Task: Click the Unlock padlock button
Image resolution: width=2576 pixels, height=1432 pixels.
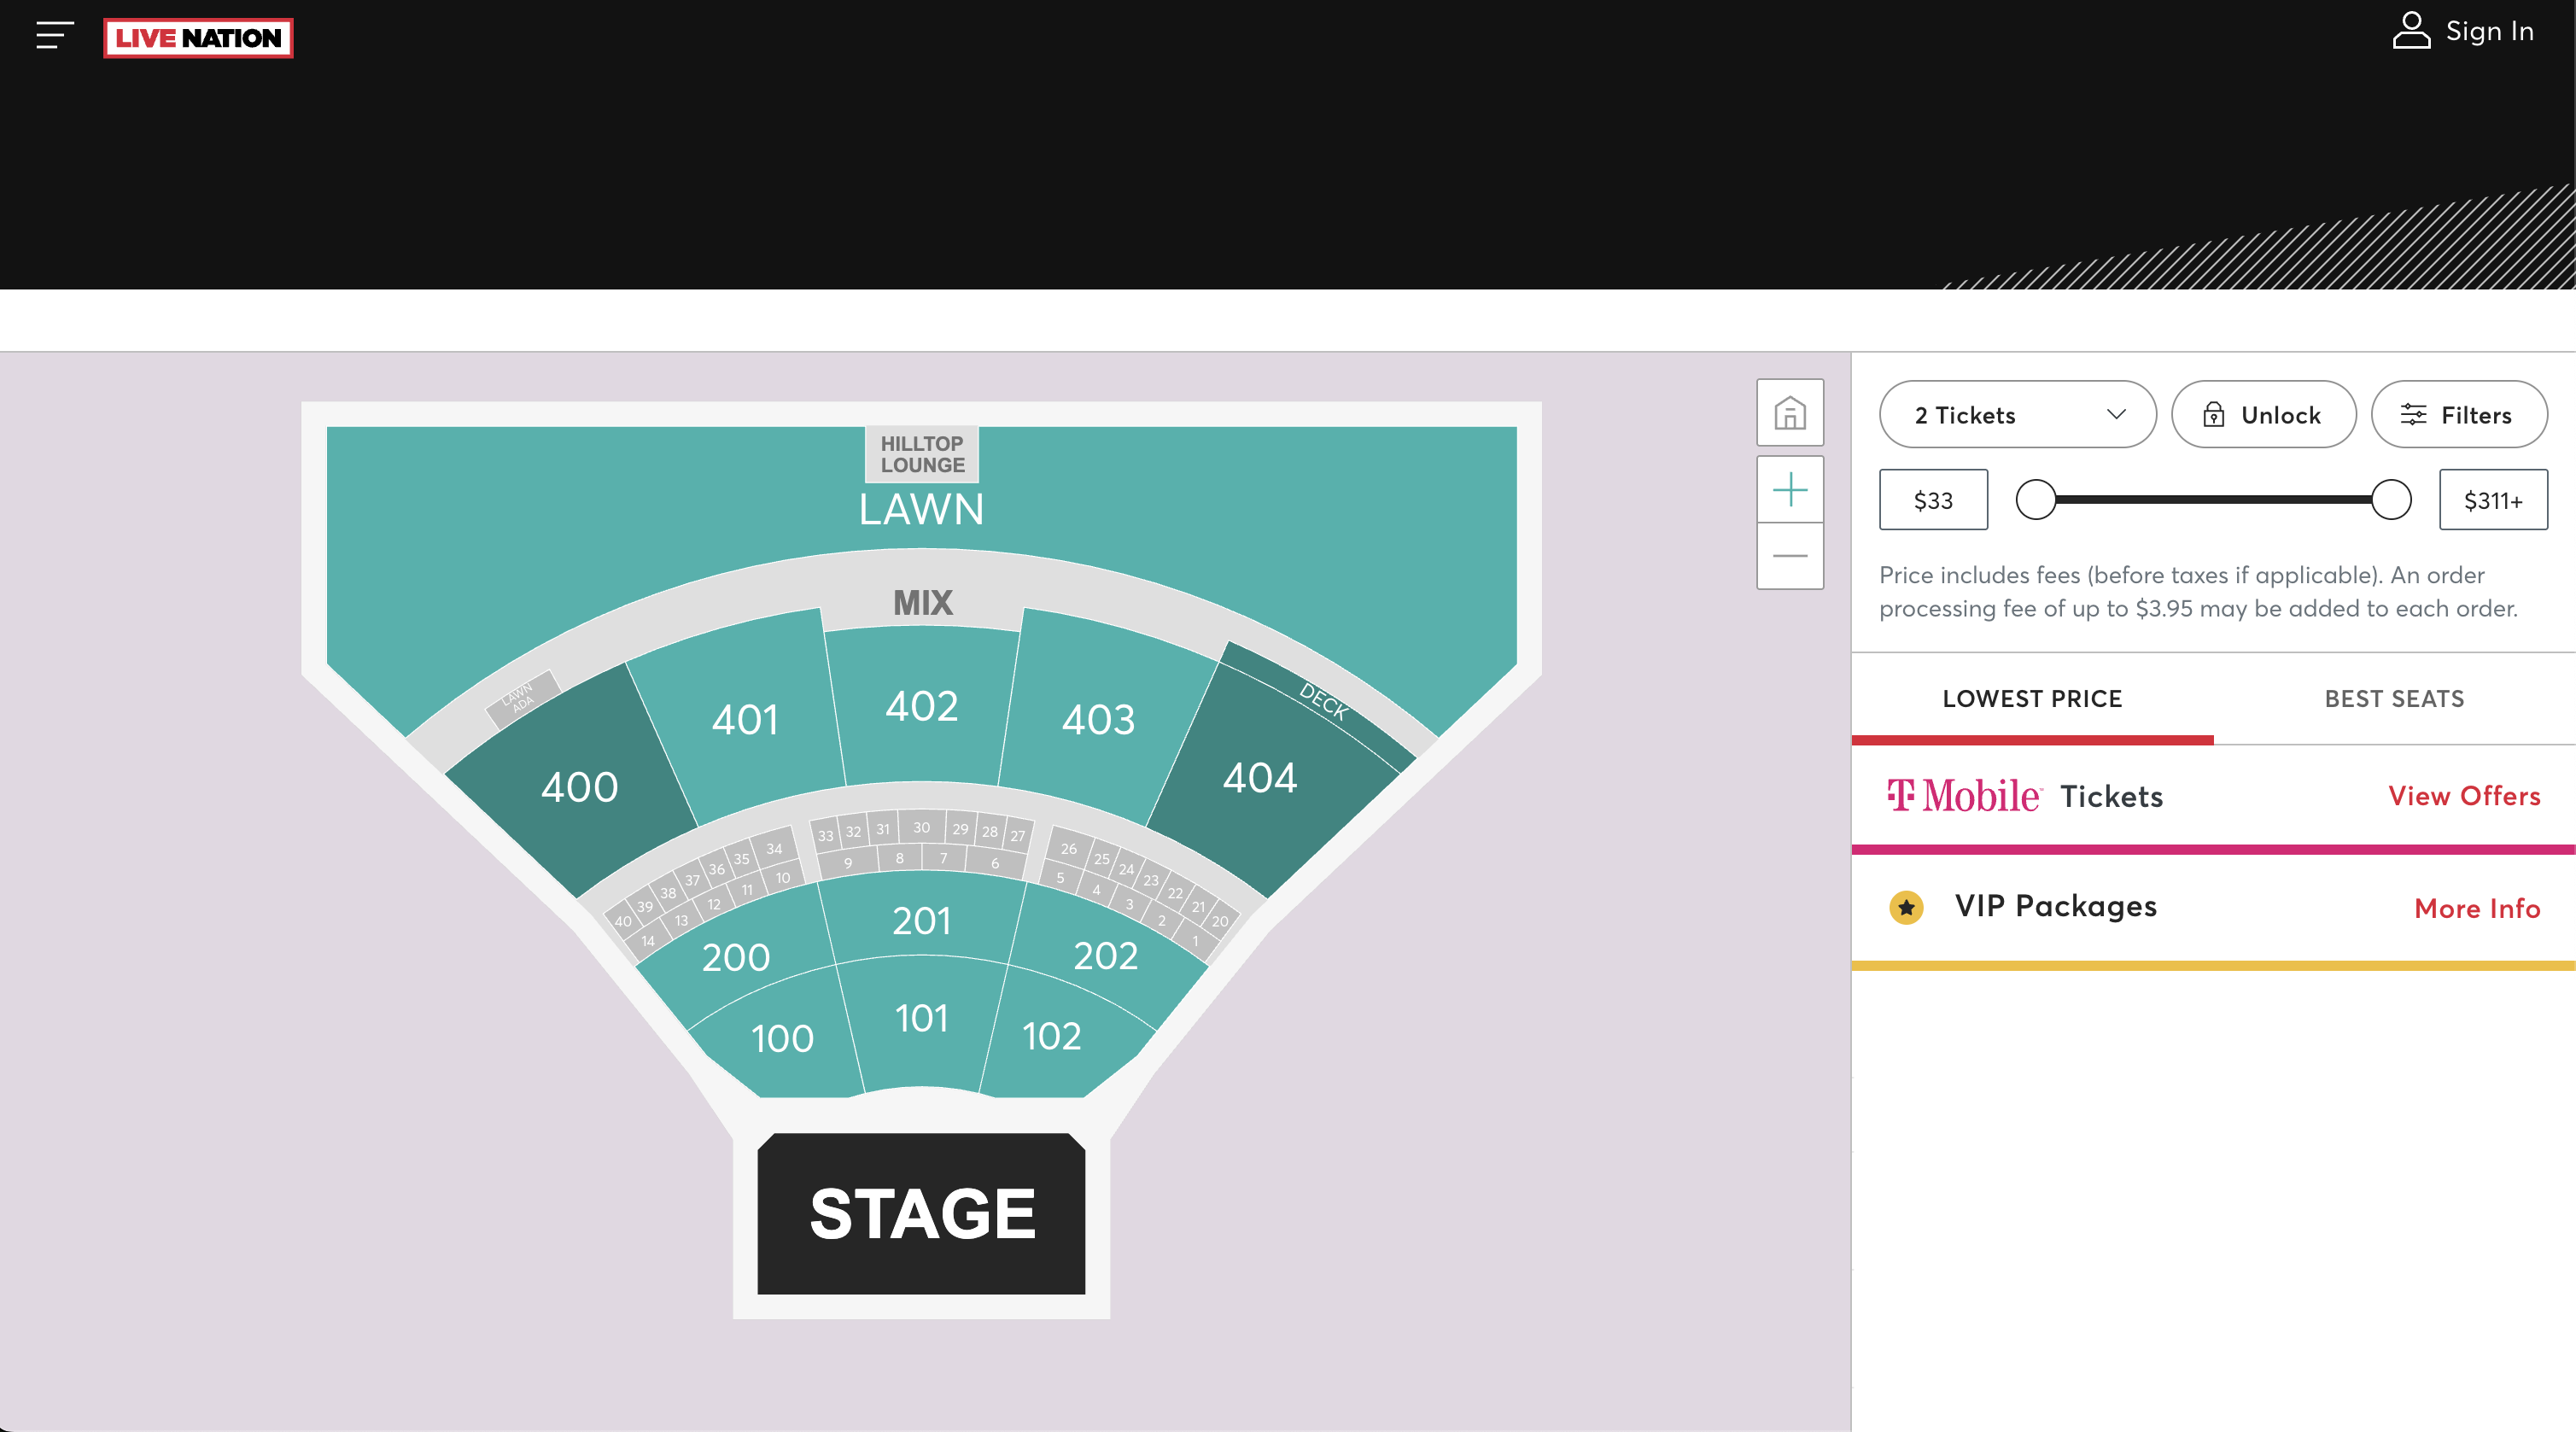Action: click(x=2263, y=415)
